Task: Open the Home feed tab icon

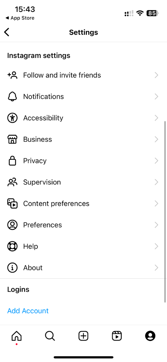Action: click(x=17, y=336)
